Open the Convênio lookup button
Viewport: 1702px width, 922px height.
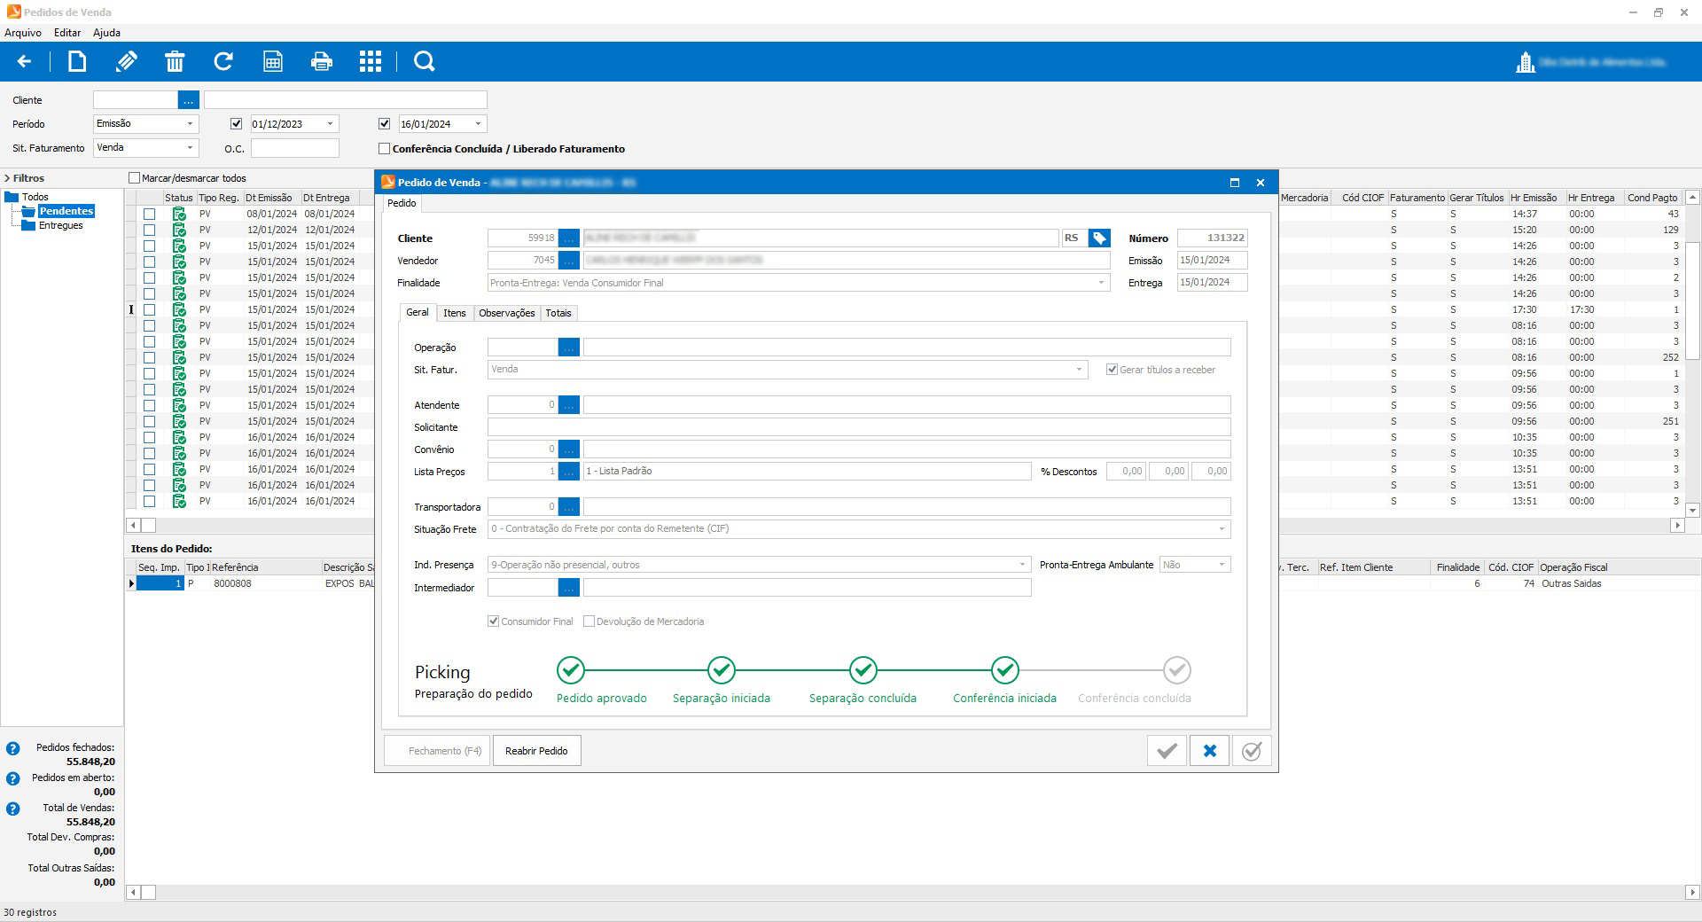pos(569,449)
